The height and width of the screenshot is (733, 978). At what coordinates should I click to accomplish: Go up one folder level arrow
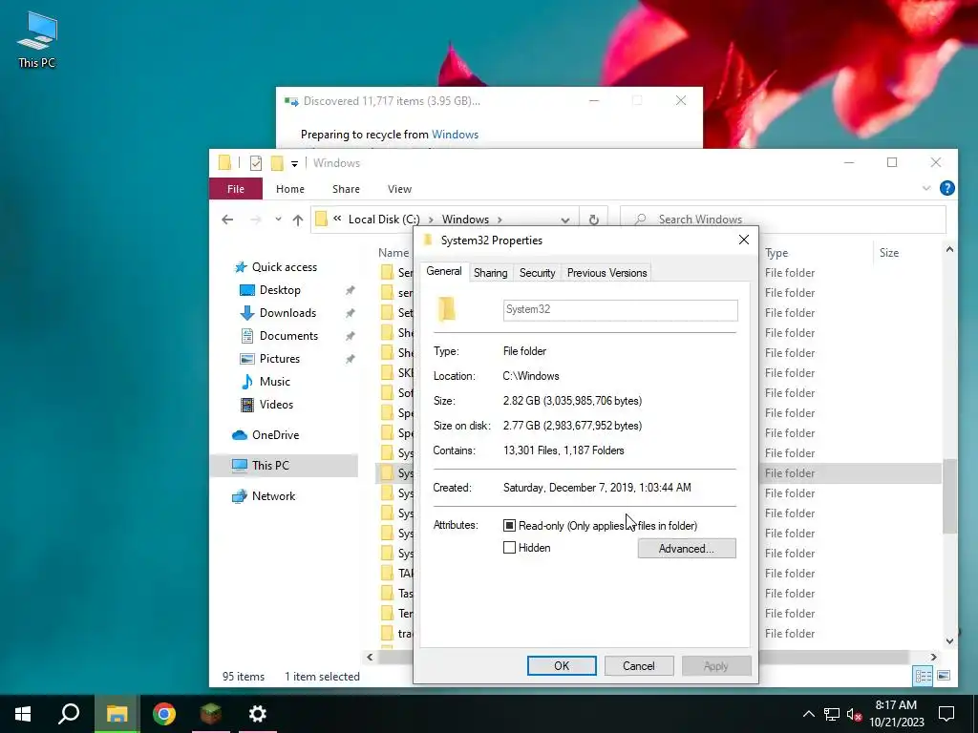[x=298, y=220]
